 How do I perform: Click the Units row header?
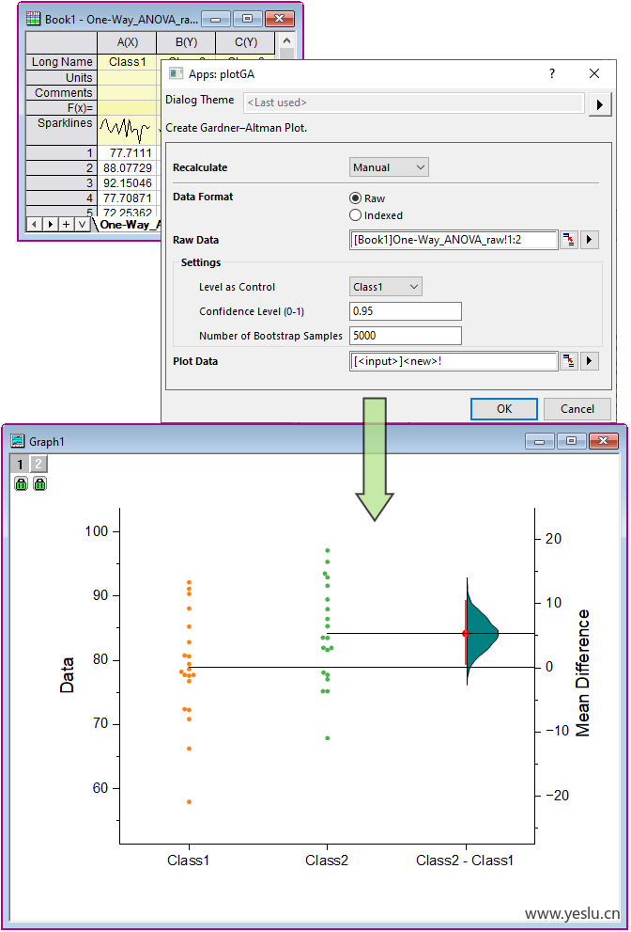pos(61,78)
